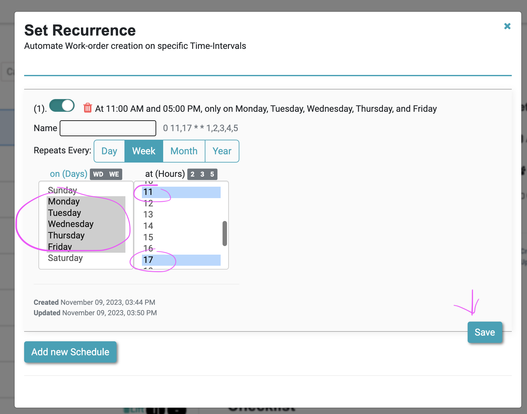Select the Week repeat option
527x414 pixels.
pos(144,151)
